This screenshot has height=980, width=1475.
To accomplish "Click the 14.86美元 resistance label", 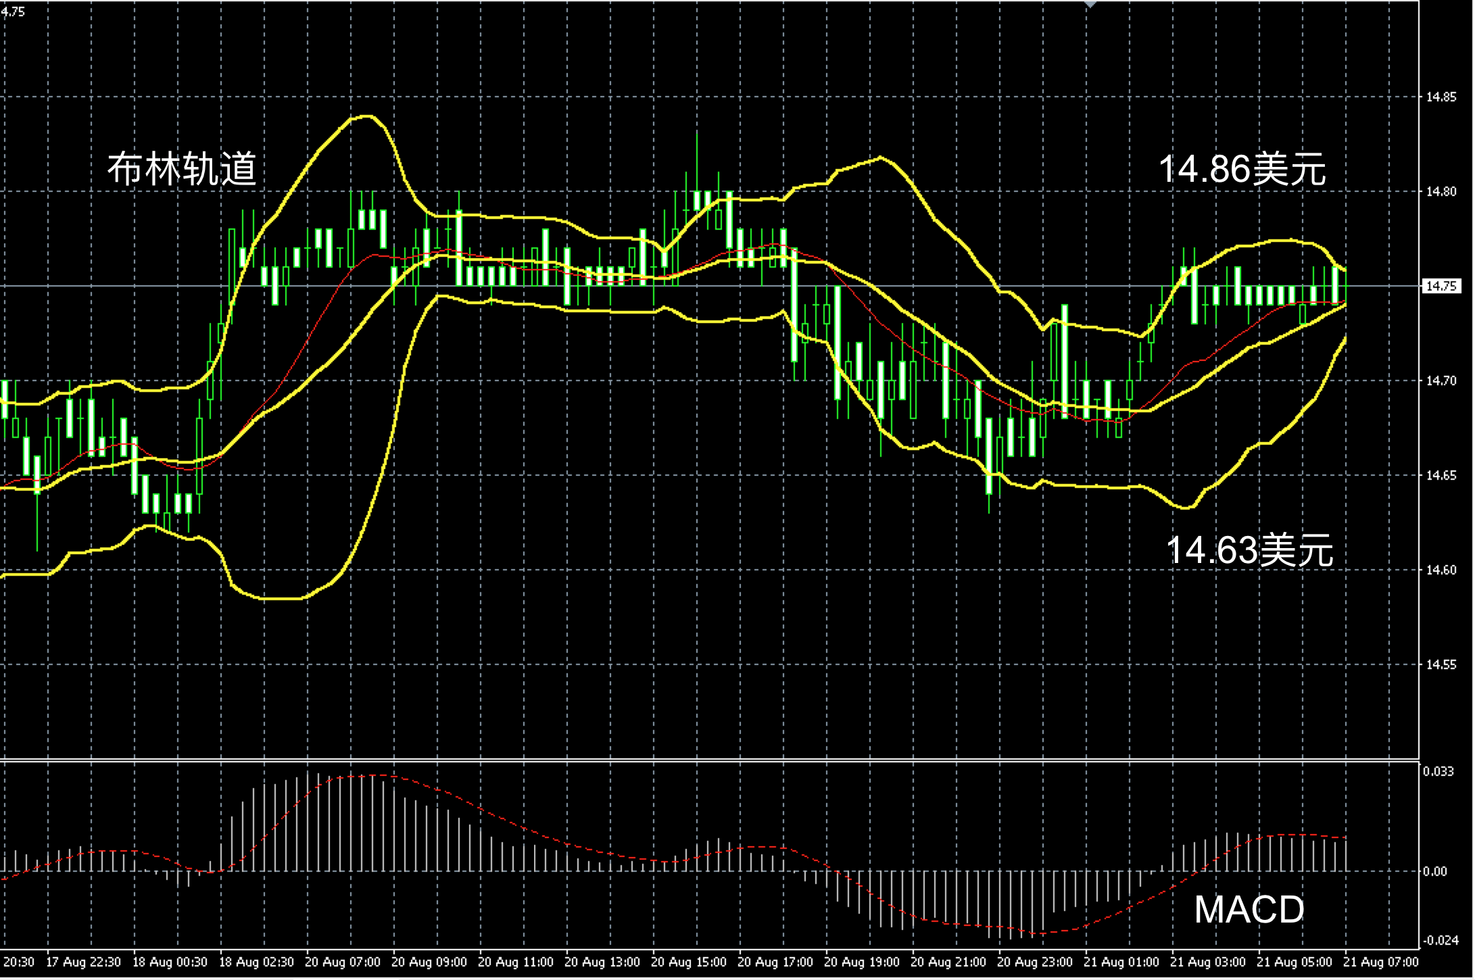I will 1242,169.
